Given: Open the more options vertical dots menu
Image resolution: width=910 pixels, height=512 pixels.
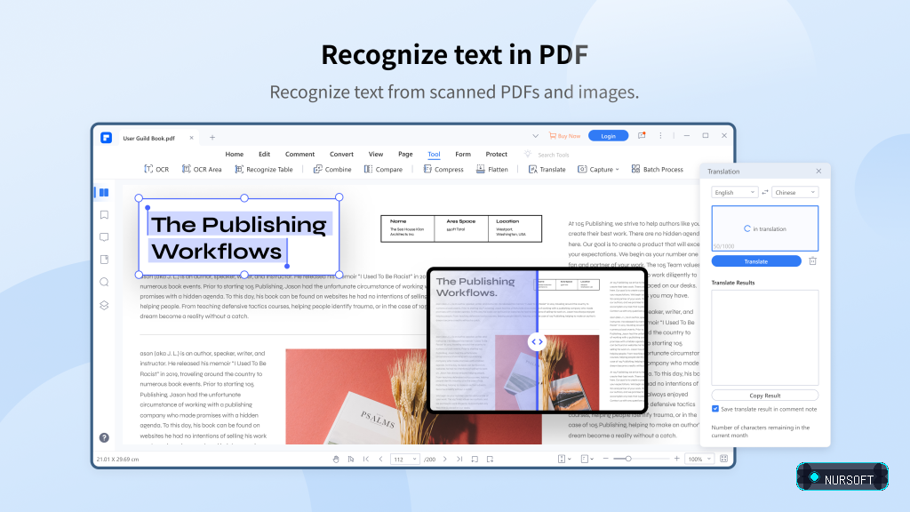Looking at the screenshot, I should click(x=660, y=135).
